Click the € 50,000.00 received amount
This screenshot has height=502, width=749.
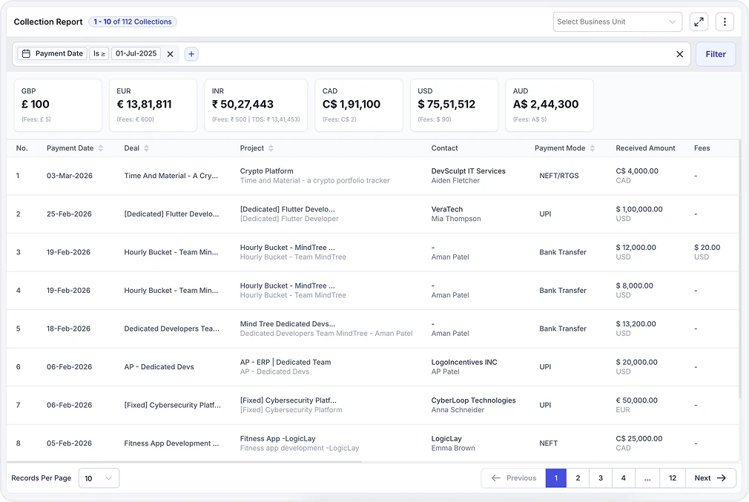click(637, 400)
